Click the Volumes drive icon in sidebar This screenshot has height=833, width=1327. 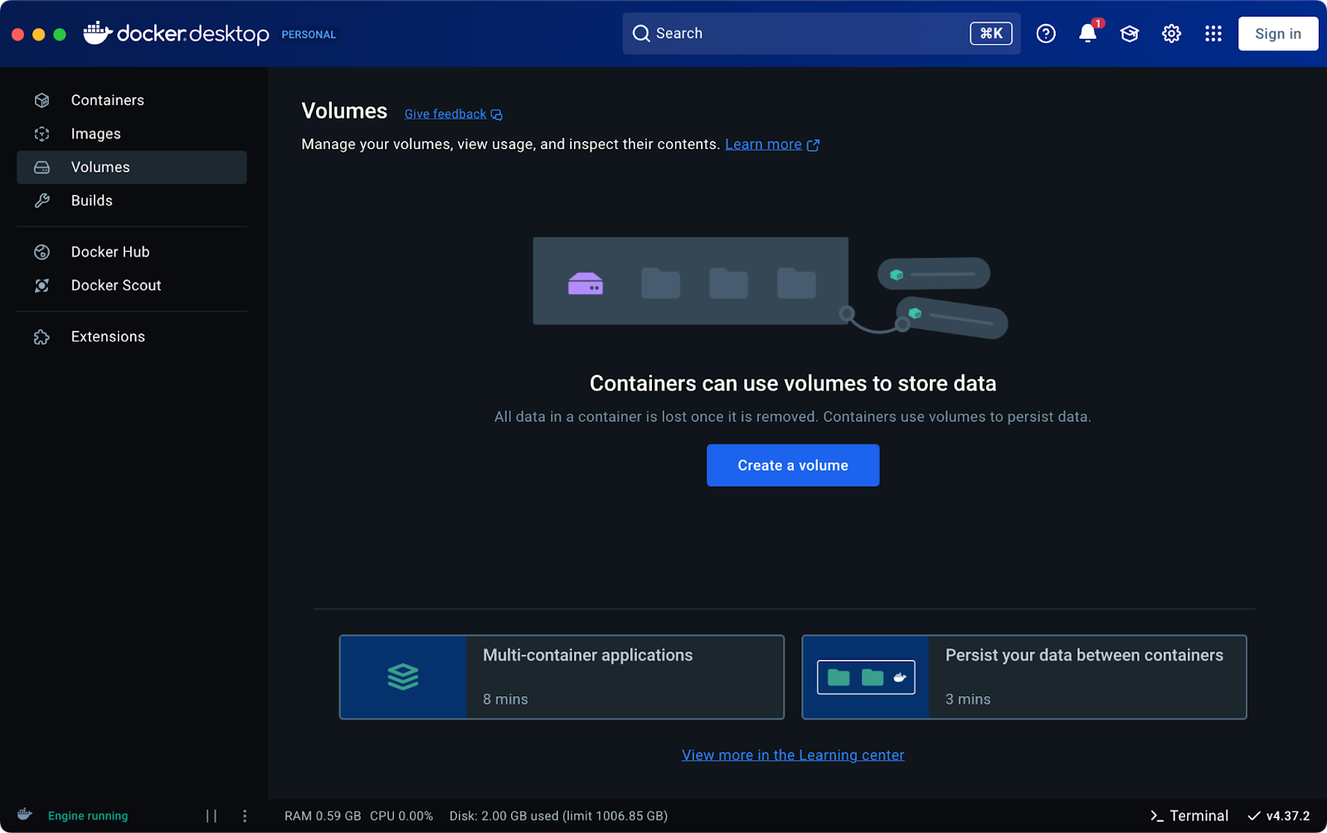pos(42,167)
